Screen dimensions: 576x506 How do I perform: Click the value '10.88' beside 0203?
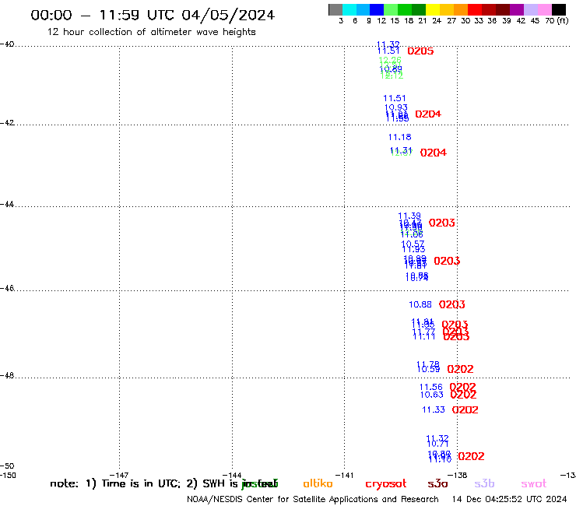pyautogui.click(x=420, y=304)
